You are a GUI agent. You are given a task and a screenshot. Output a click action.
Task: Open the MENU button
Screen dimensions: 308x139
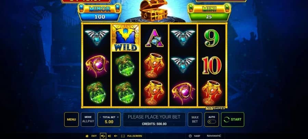(x=71, y=119)
